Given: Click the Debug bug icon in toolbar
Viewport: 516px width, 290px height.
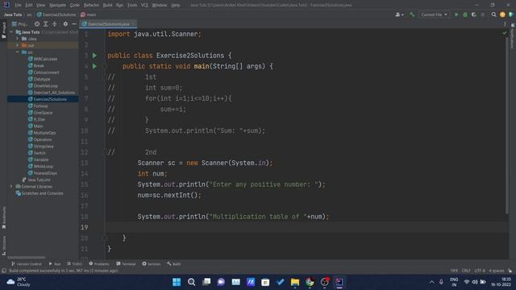Looking at the screenshot, I should [x=465, y=14].
